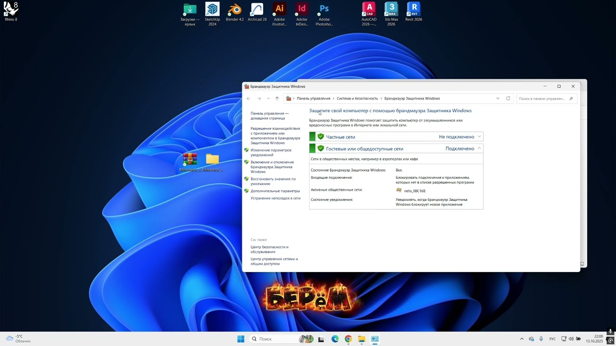Select the Rhinoceros yellow folder on desktop
Viewport: 616px width, 346px height.
coord(212,162)
